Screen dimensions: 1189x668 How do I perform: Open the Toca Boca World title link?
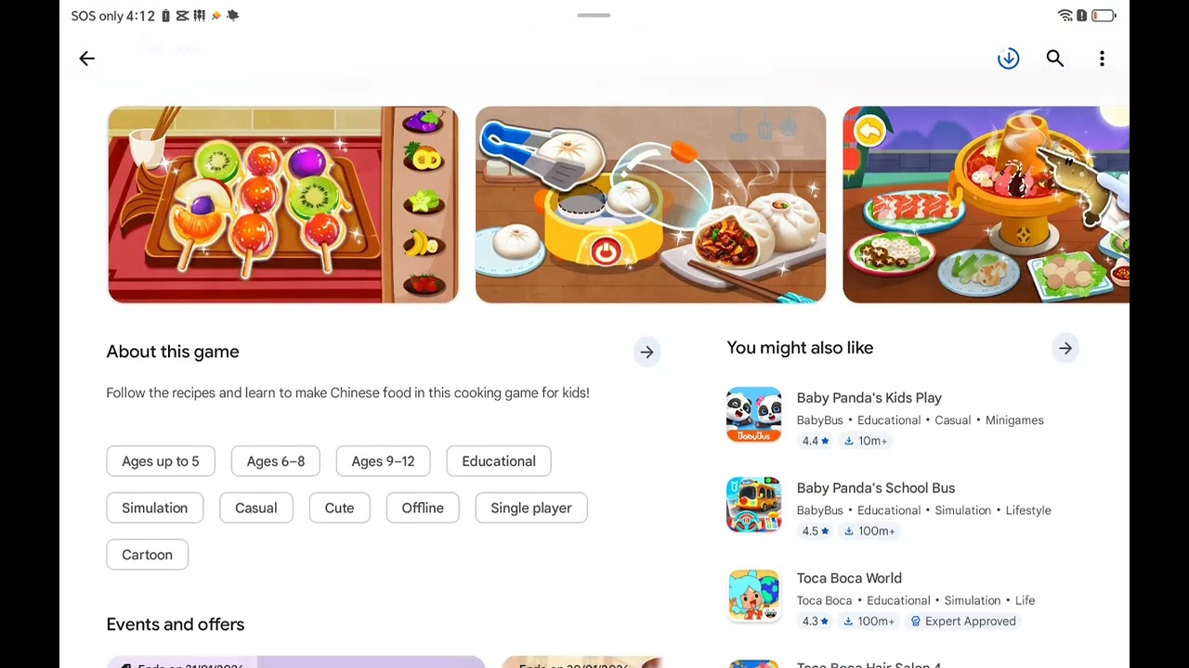point(849,578)
